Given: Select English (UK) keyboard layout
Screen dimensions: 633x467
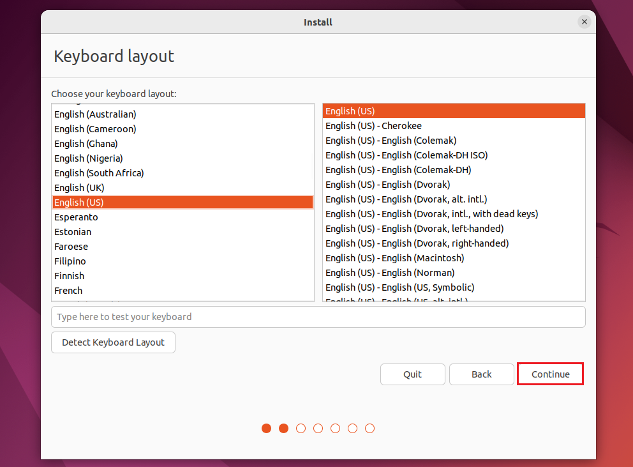Looking at the screenshot, I should [x=79, y=187].
